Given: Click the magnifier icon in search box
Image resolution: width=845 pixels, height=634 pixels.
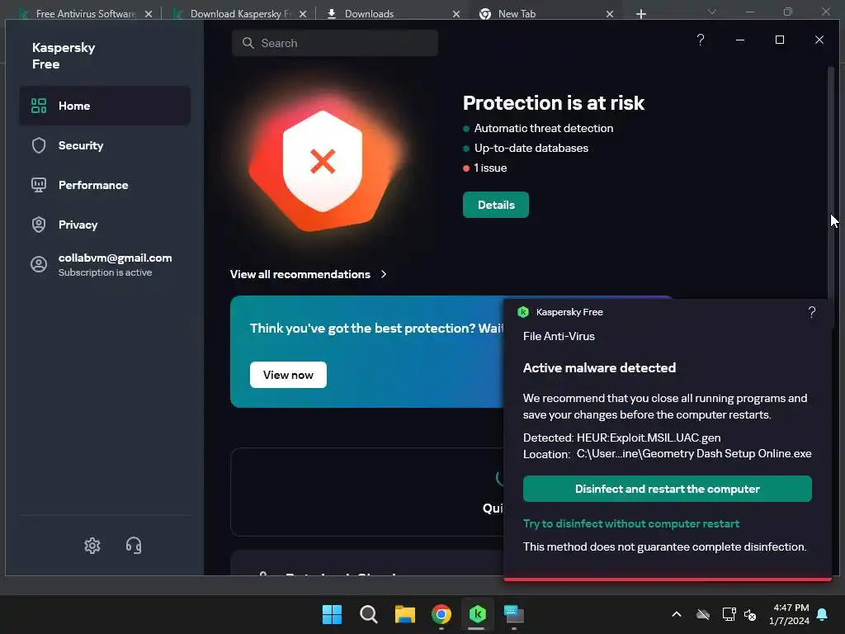Looking at the screenshot, I should 248,43.
